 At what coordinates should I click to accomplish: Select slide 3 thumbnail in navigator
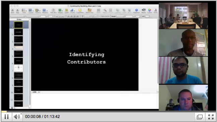(18, 39)
